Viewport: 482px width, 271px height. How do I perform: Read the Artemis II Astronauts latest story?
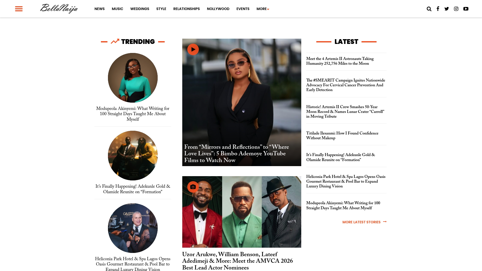pos(340,61)
